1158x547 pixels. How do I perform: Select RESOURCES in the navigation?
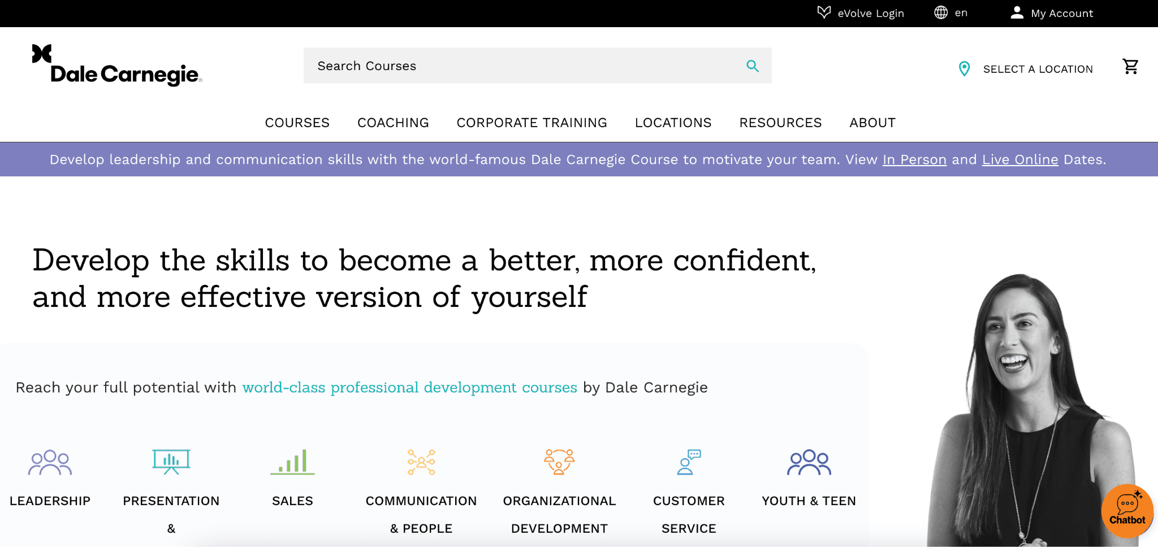point(780,123)
